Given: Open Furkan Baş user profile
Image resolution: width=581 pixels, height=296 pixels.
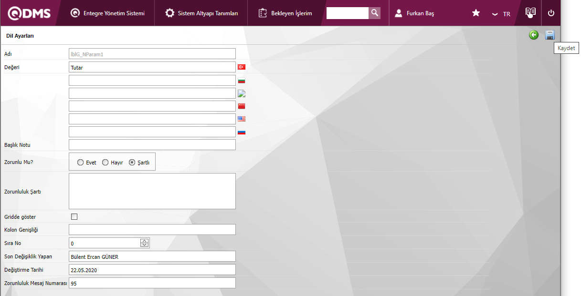Looking at the screenshot, I should click(x=414, y=13).
